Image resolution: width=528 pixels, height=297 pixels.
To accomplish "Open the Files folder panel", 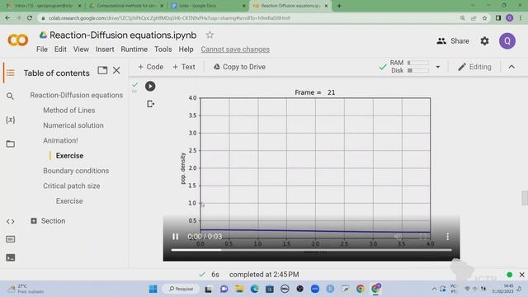I will 11,144.
